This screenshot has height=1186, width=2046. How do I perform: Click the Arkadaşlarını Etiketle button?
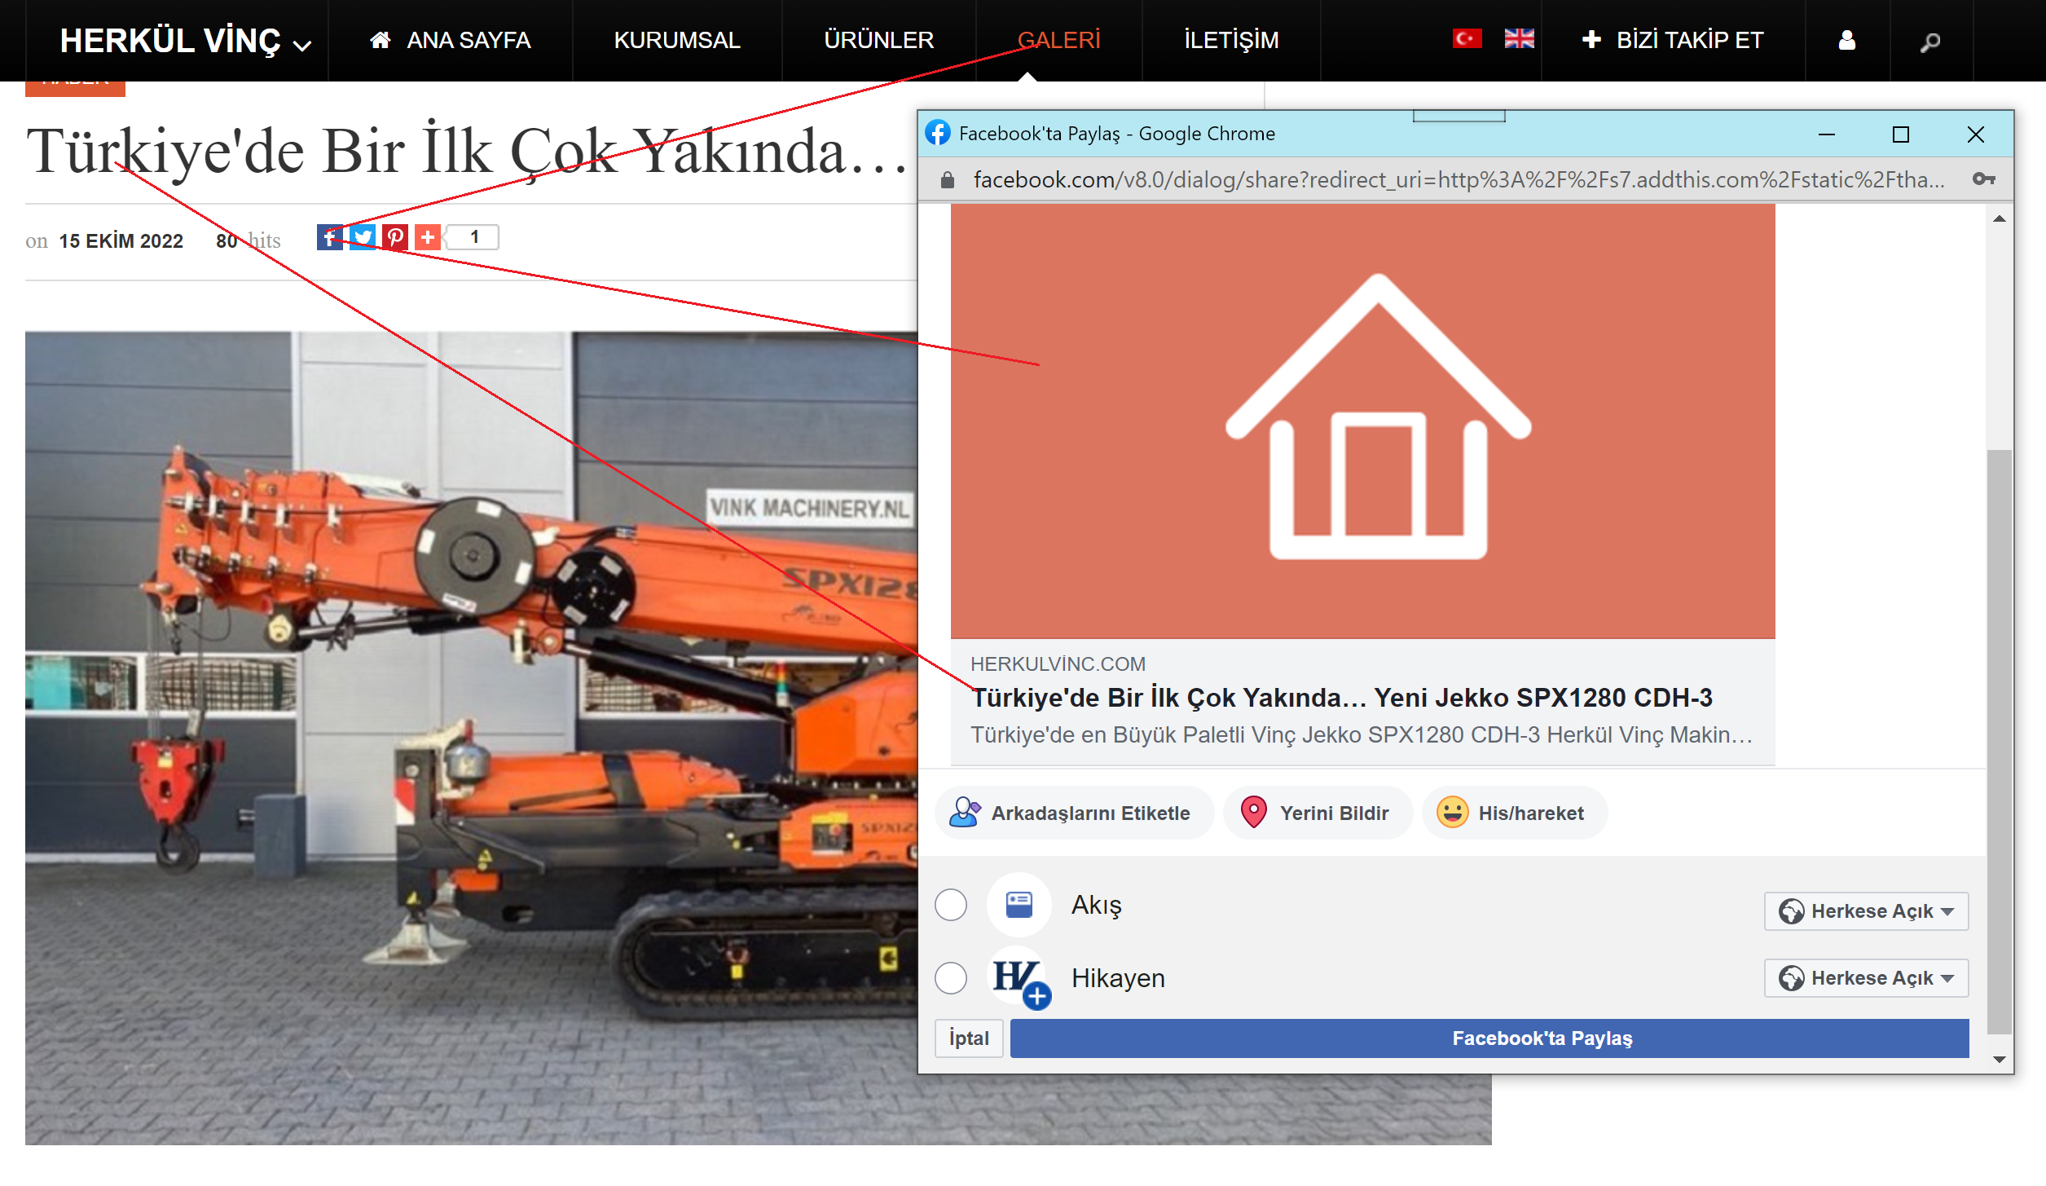[x=1073, y=813]
